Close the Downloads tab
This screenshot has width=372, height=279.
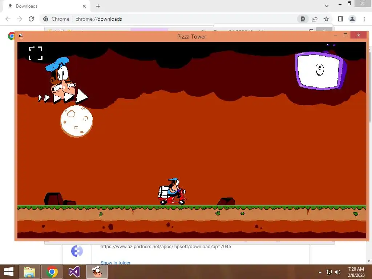[84, 6]
